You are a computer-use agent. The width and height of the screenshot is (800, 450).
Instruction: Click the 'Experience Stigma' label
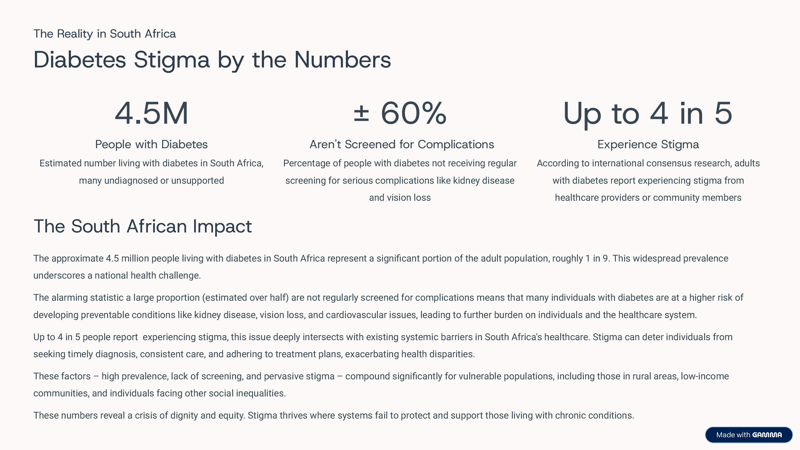(x=648, y=144)
